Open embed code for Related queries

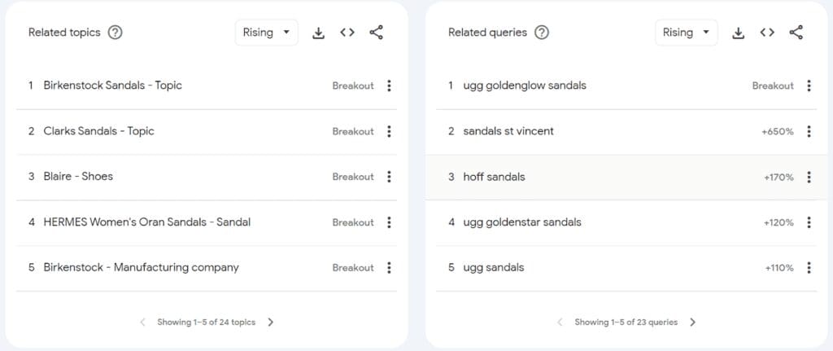(x=767, y=33)
